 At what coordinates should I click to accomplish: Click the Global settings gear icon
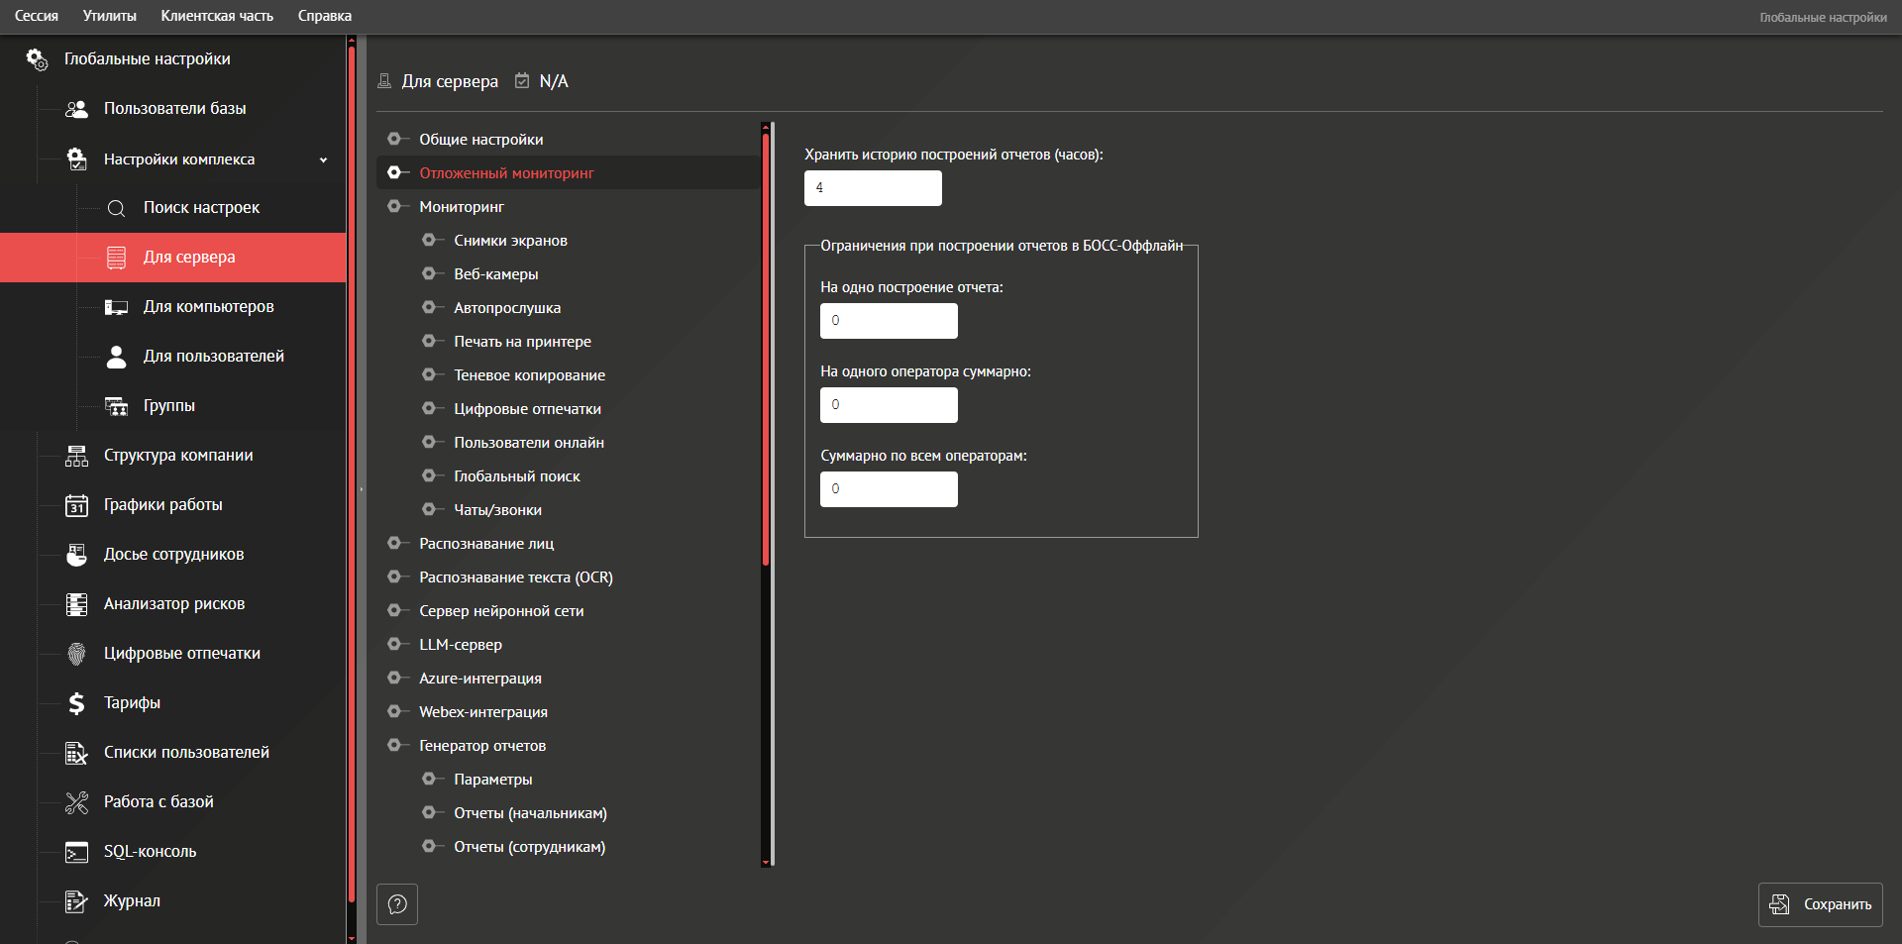pyautogui.click(x=37, y=59)
